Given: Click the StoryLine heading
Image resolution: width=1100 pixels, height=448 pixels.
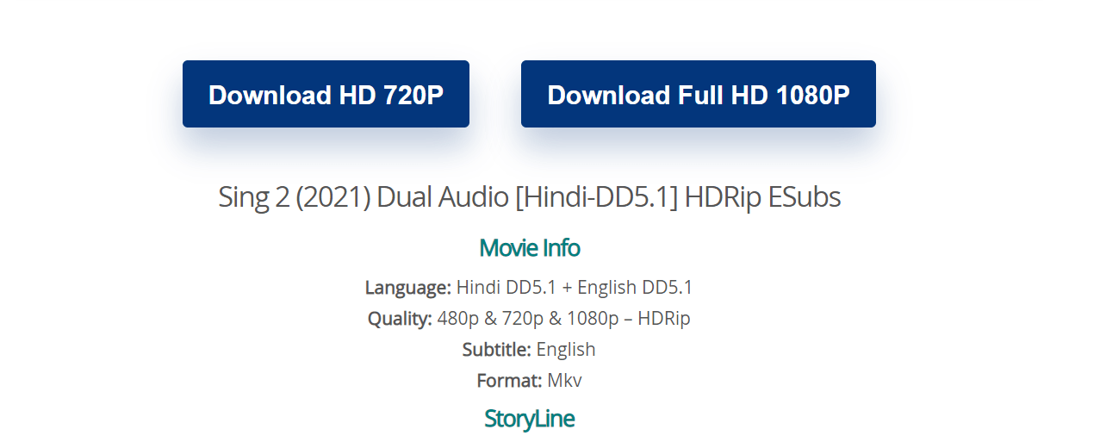Looking at the screenshot, I should click(530, 419).
